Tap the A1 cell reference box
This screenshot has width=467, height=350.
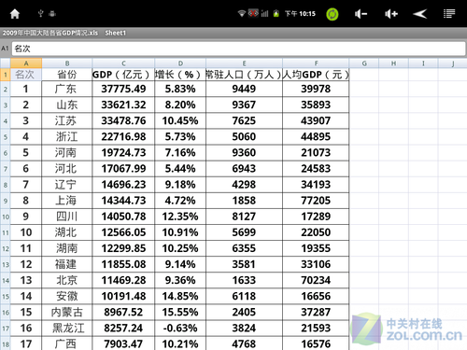click(x=5, y=49)
